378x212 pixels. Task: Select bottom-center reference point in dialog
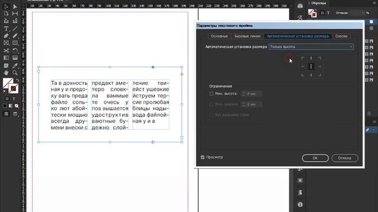pos(311,75)
